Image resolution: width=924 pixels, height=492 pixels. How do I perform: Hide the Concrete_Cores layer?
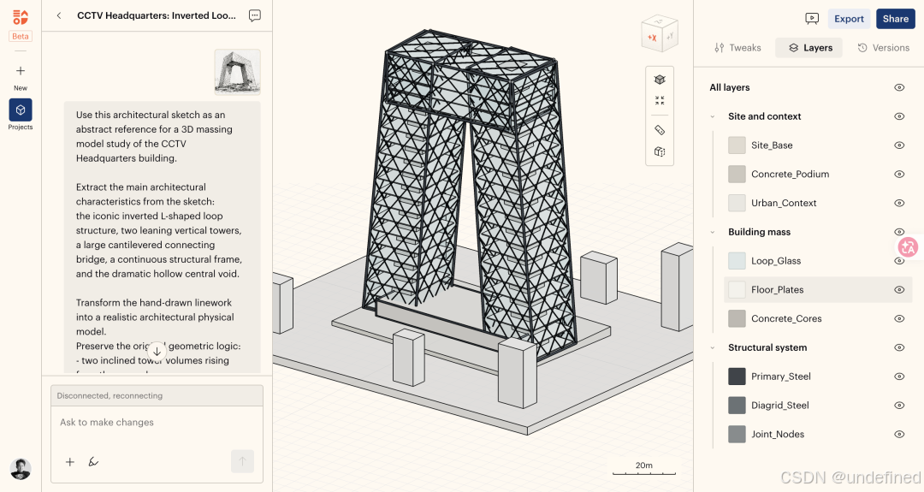click(x=899, y=319)
